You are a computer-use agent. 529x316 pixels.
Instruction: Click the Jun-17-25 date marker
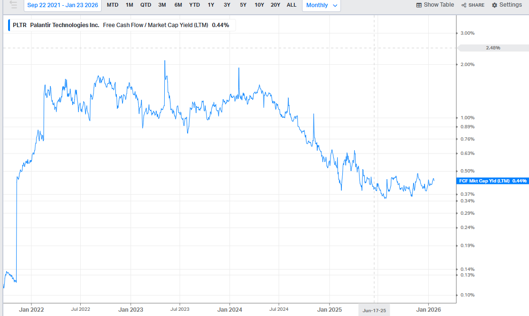click(374, 310)
